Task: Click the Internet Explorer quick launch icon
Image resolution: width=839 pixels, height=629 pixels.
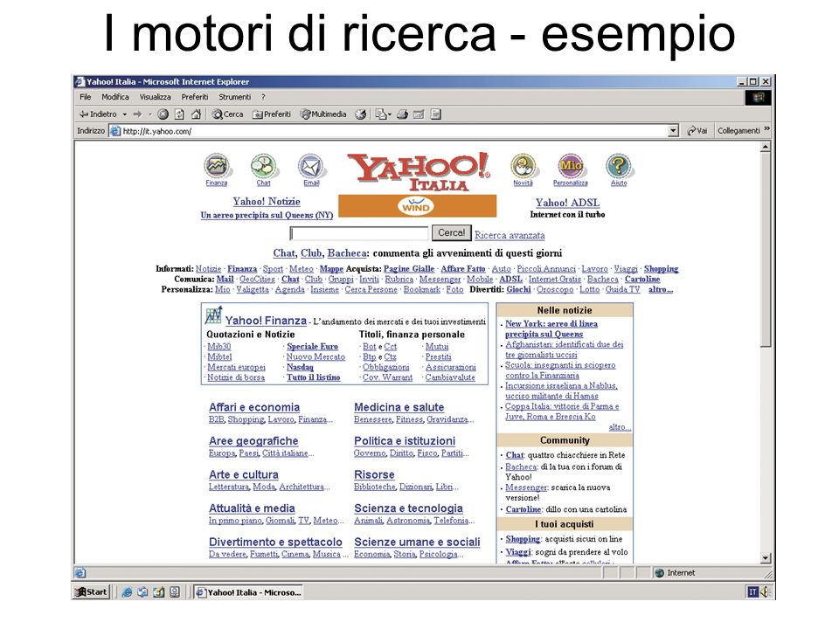Action: coord(127,592)
